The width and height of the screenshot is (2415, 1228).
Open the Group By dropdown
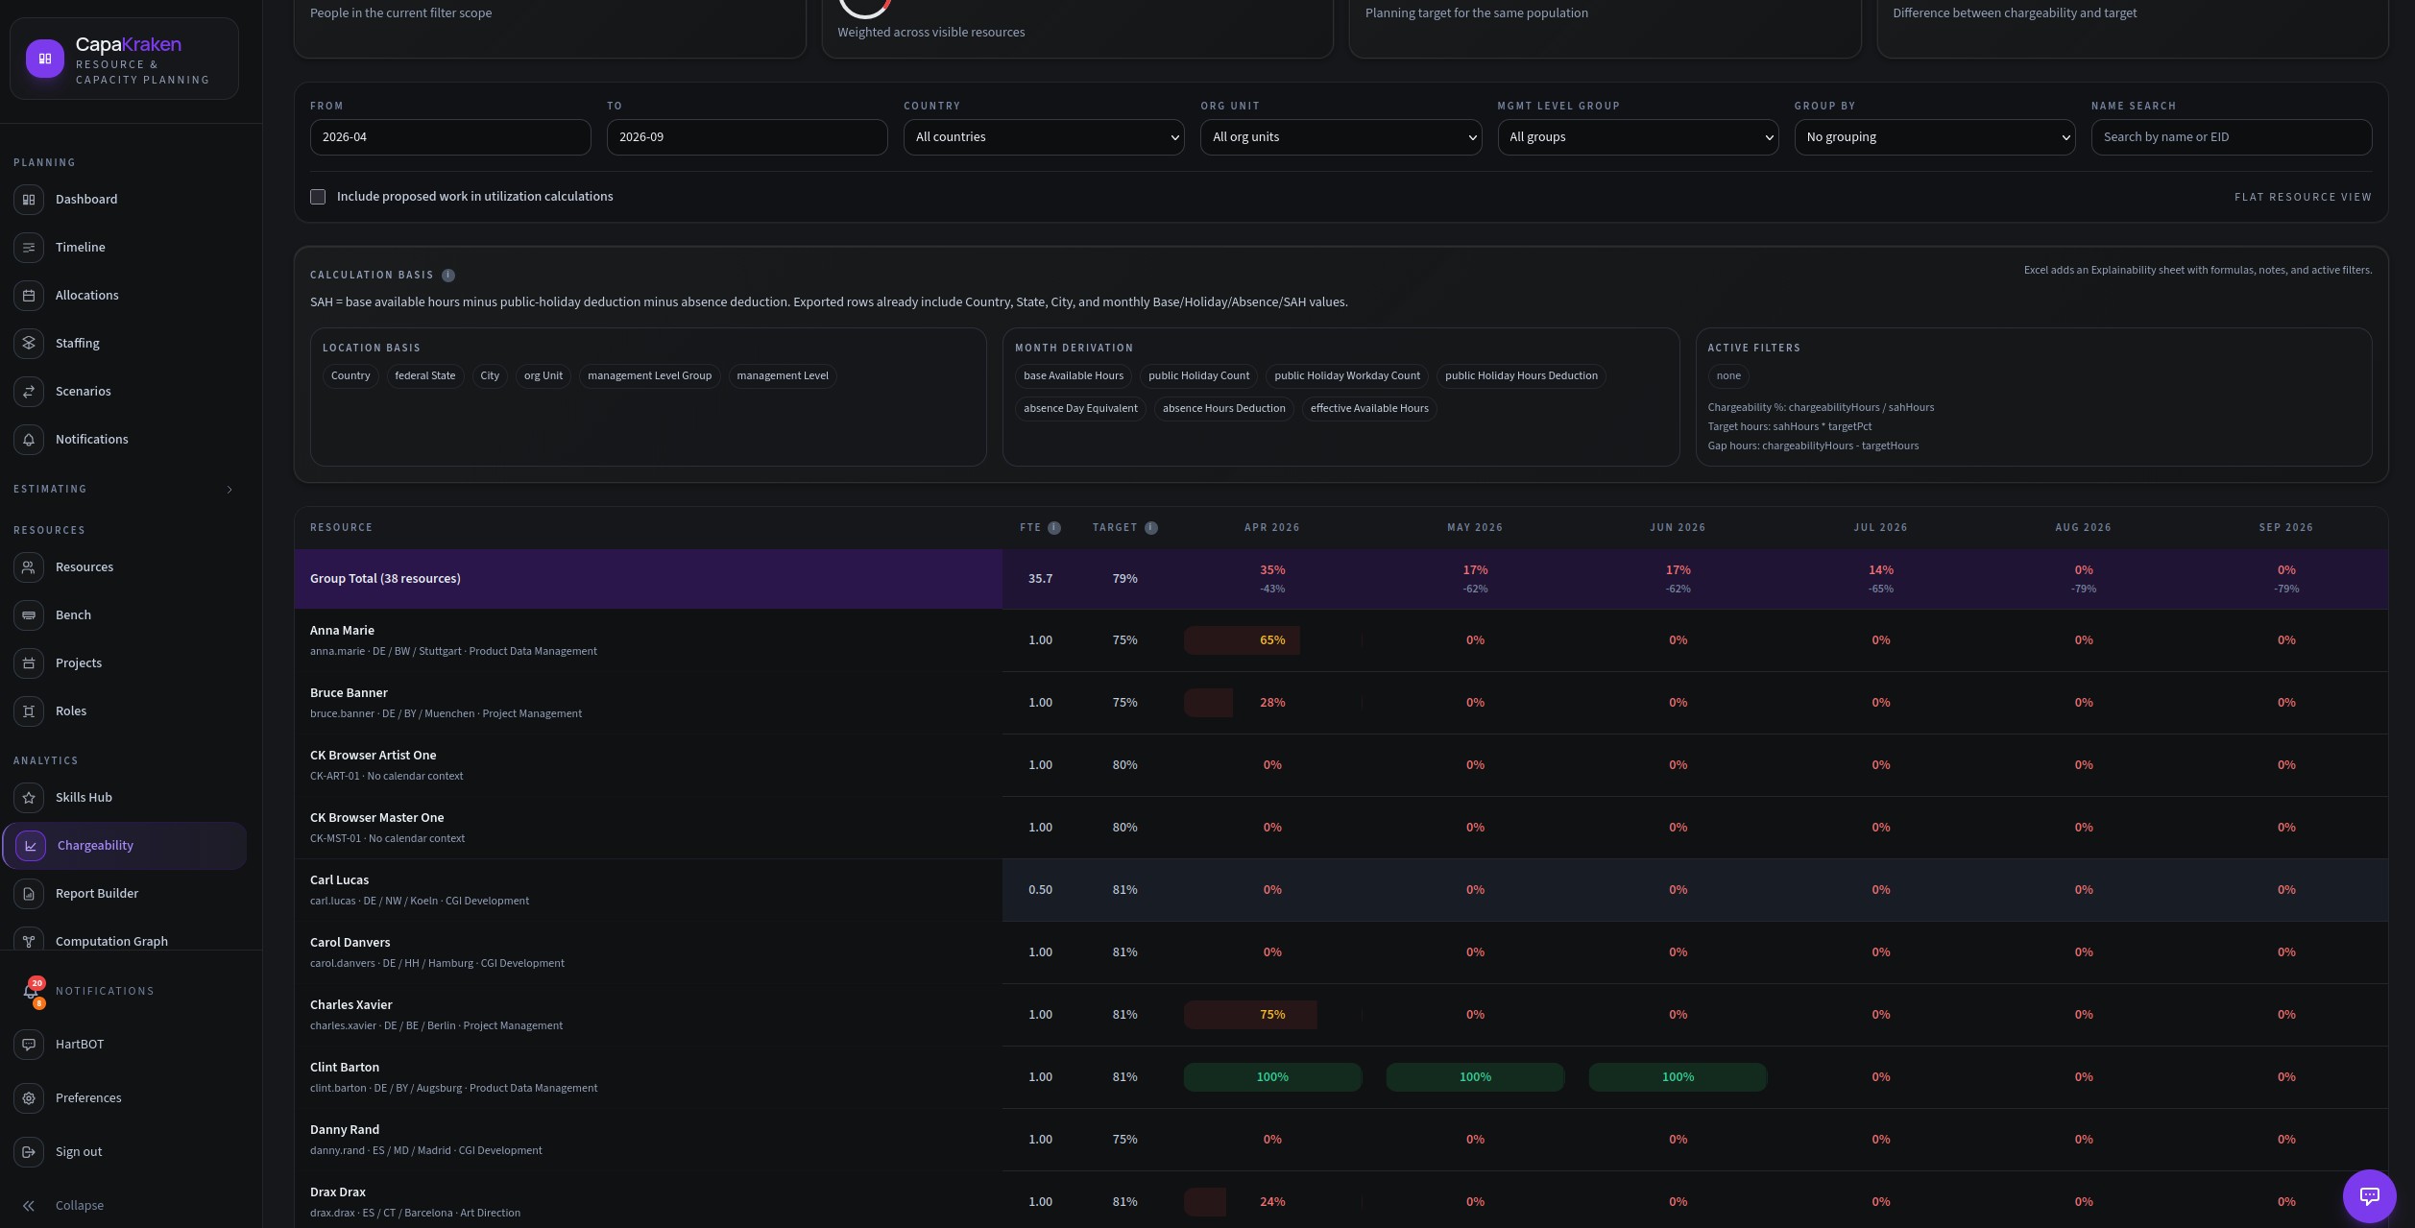[1935, 137]
